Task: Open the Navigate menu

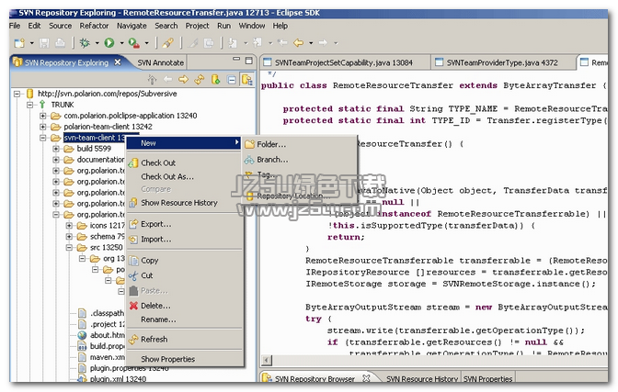Action: (x=132, y=26)
